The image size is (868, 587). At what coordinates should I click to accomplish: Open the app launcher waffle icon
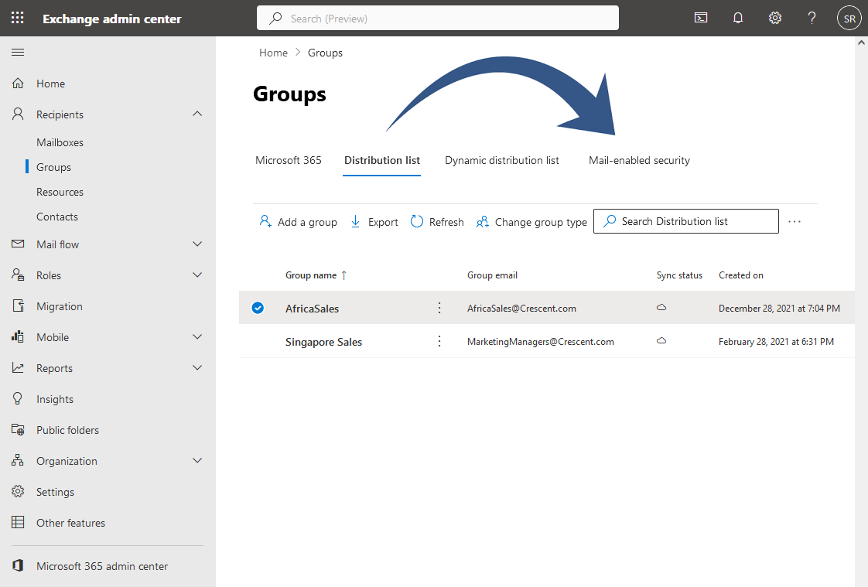17,17
